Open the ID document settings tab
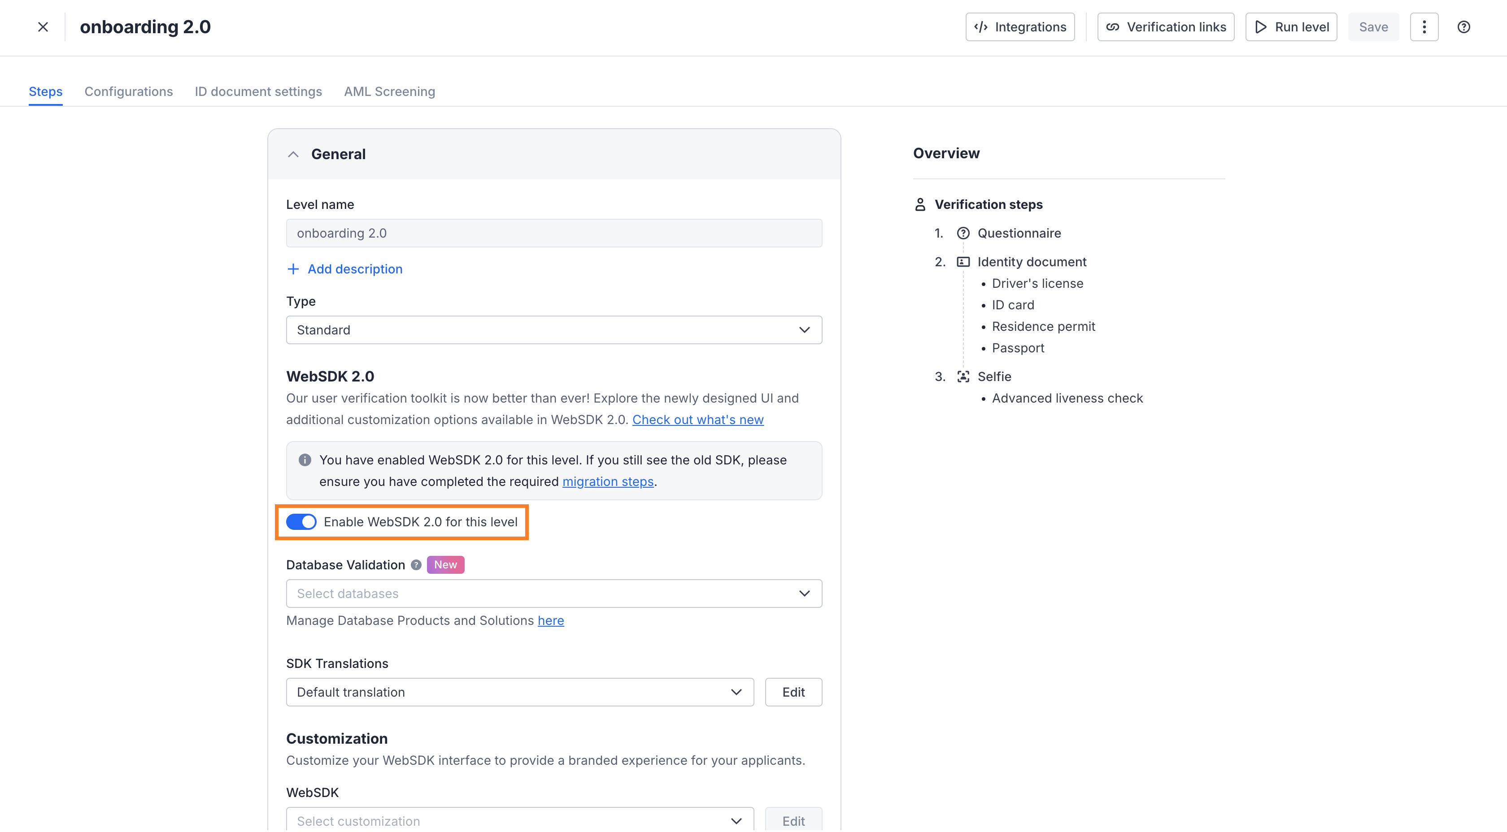 coord(258,91)
